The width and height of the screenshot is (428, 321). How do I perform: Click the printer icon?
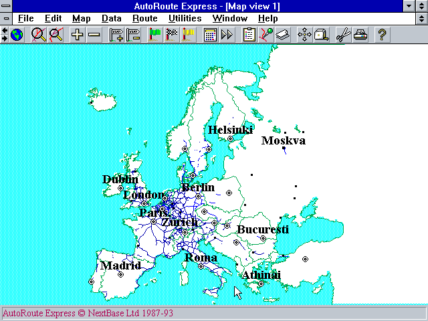pos(360,35)
